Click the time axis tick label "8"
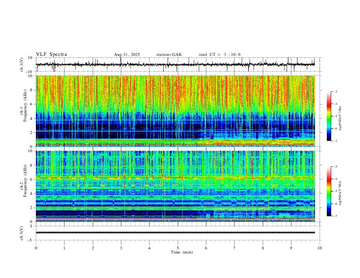This screenshot has height=278, width=360. [263, 248]
